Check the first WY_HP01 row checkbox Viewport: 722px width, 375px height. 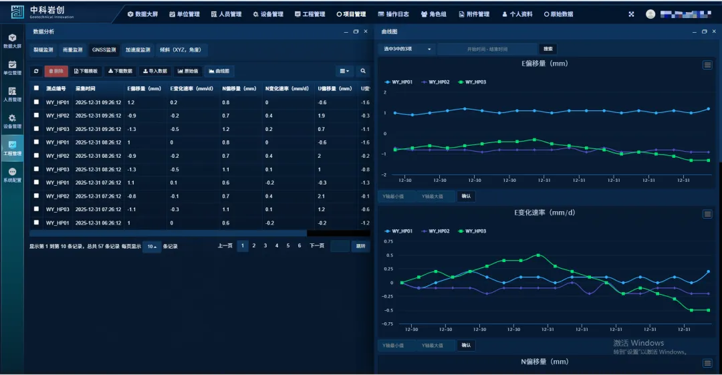click(x=36, y=102)
